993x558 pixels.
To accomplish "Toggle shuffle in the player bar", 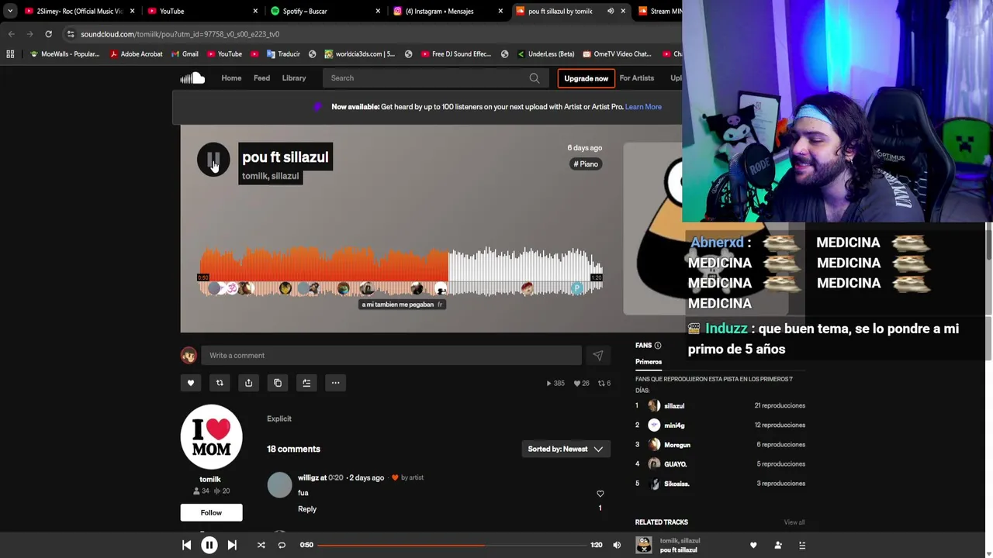I will coord(261,545).
